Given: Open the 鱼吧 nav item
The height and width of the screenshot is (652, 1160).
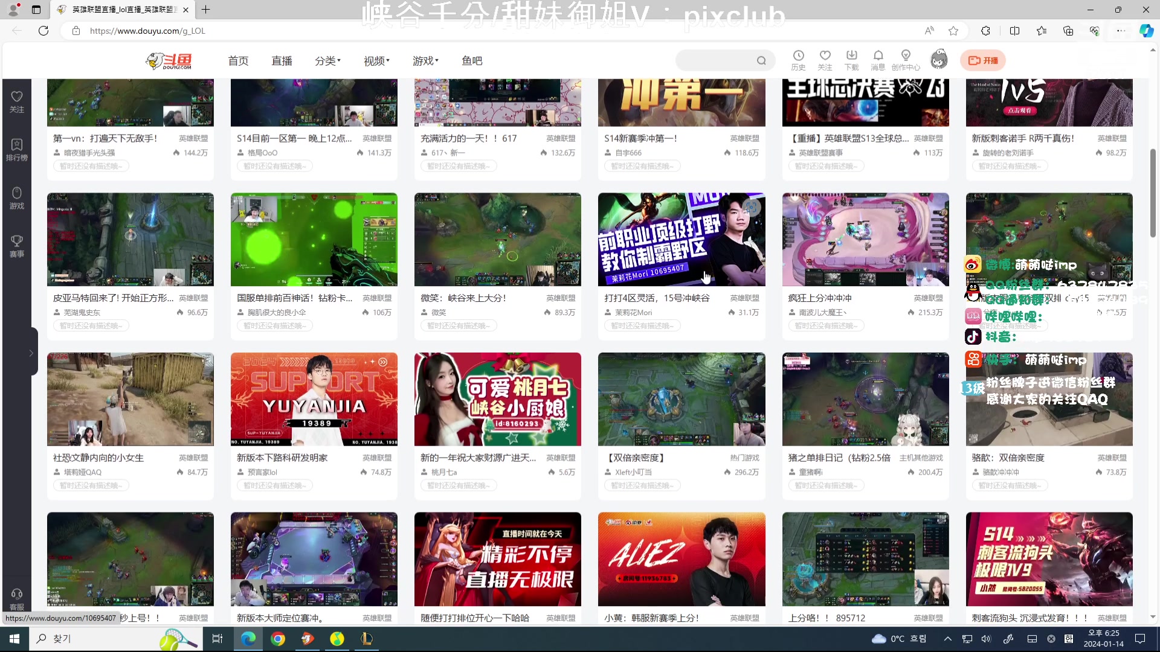Looking at the screenshot, I should 472,60.
